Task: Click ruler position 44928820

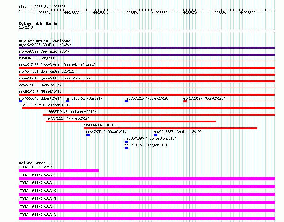Action: tap(42, 13)
